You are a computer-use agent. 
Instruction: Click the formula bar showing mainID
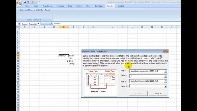[117, 23]
